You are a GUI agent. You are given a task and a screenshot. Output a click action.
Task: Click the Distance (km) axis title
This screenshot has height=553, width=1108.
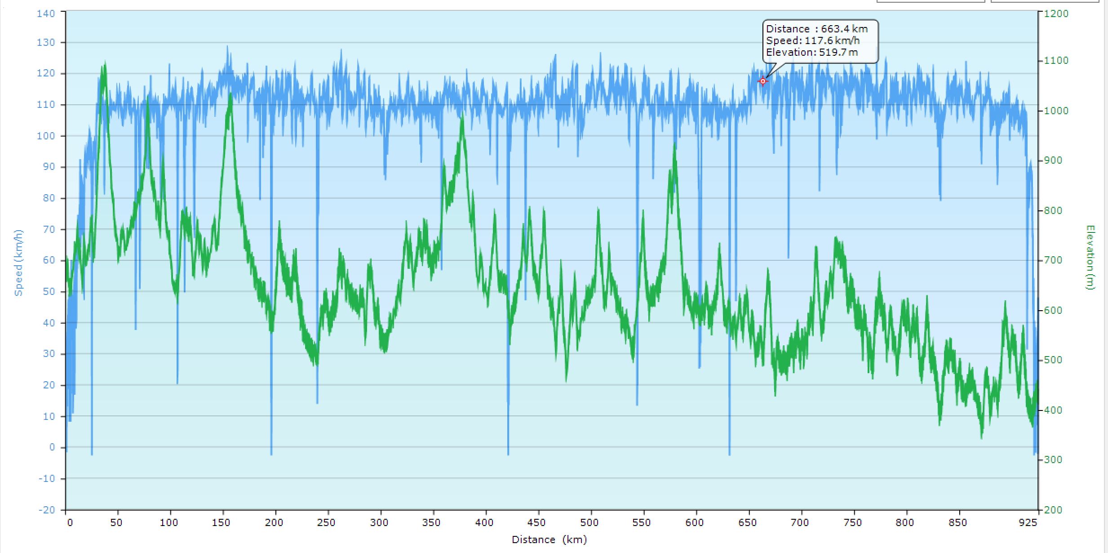[549, 540]
